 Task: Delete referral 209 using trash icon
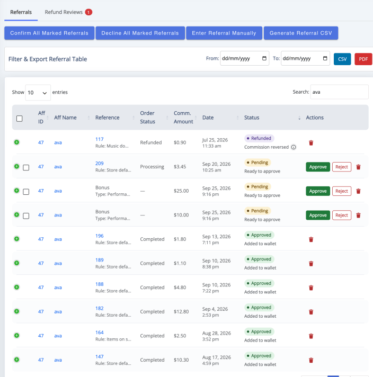358,167
